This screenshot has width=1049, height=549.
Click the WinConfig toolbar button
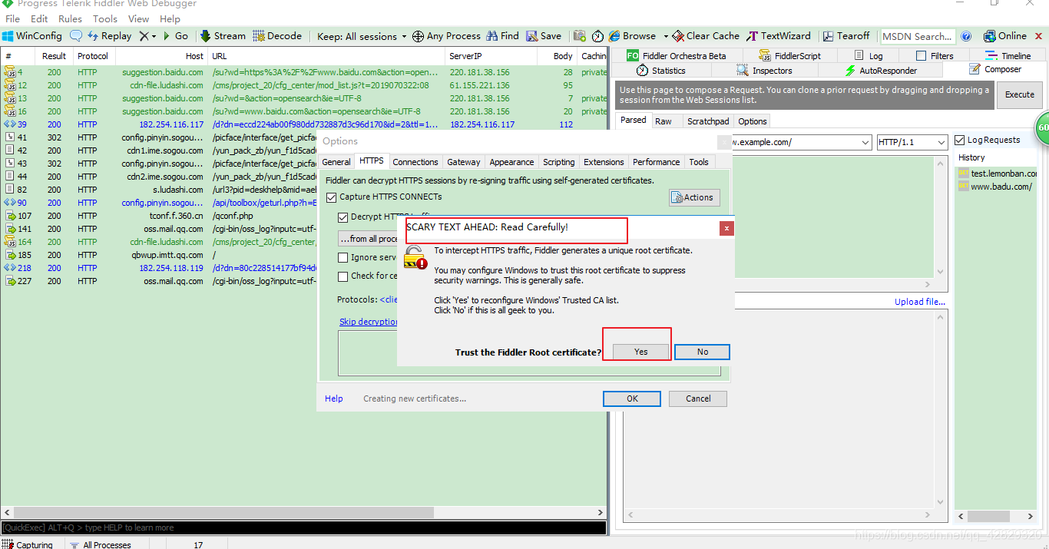pyautogui.click(x=32, y=36)
